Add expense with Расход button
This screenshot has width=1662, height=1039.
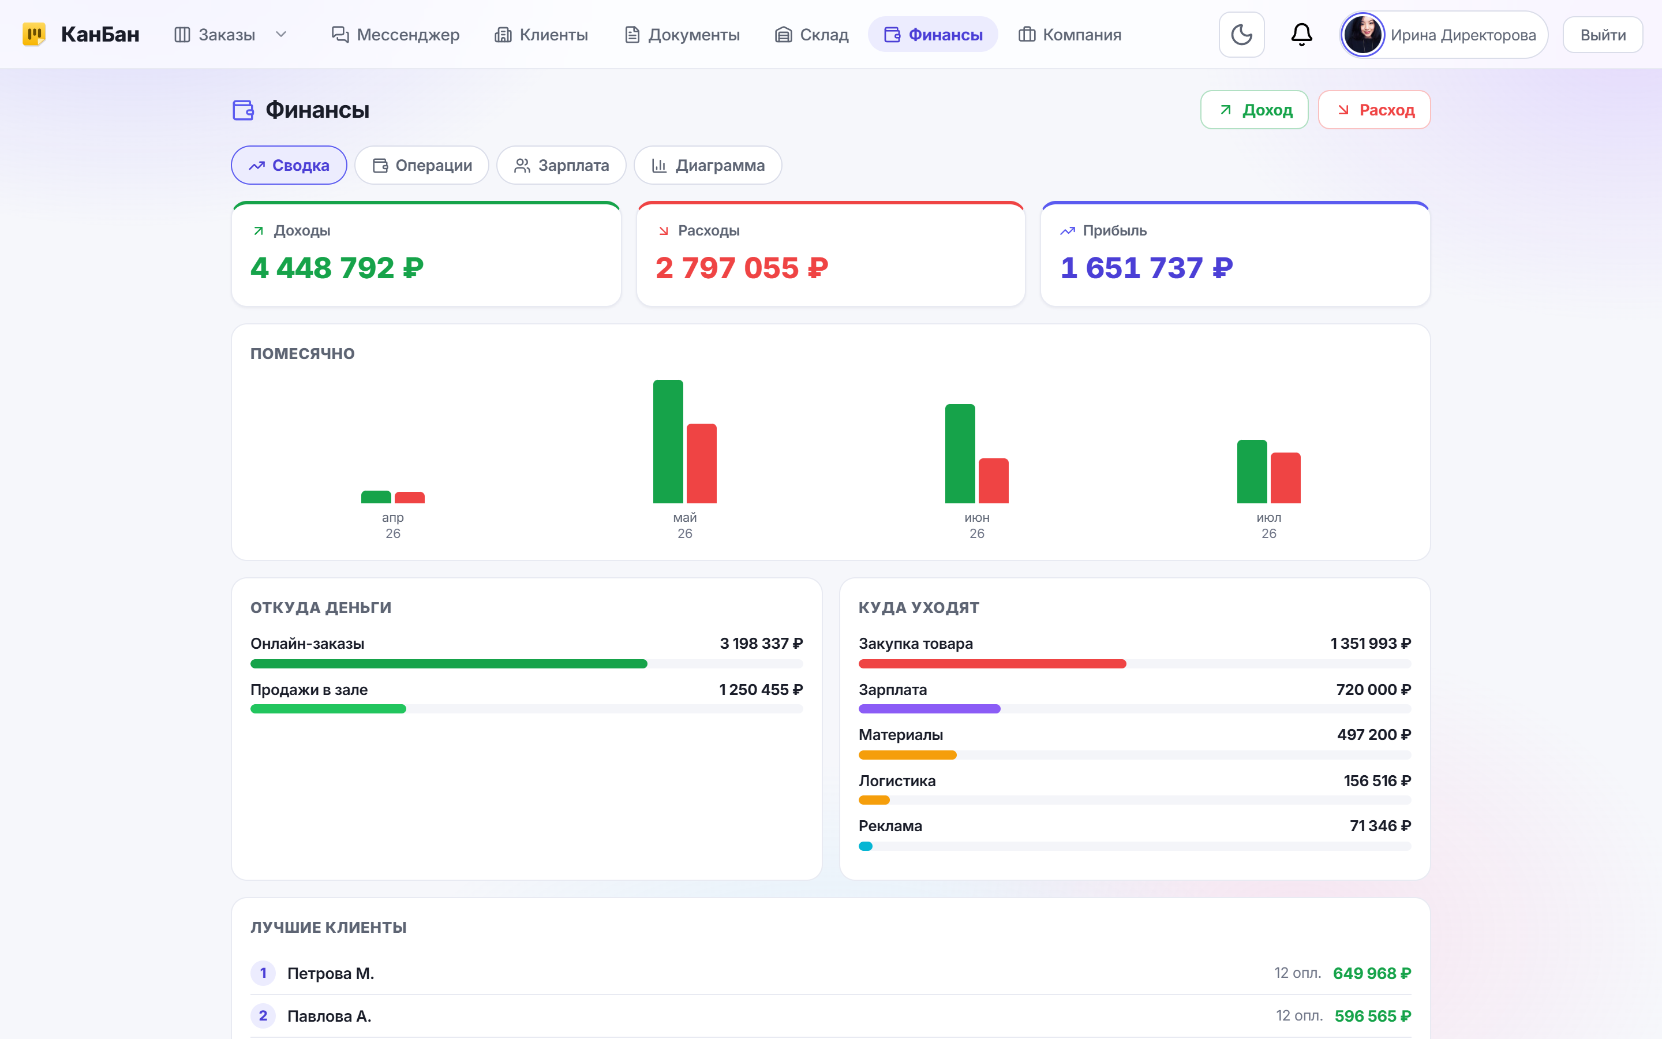click(1374, 110)
